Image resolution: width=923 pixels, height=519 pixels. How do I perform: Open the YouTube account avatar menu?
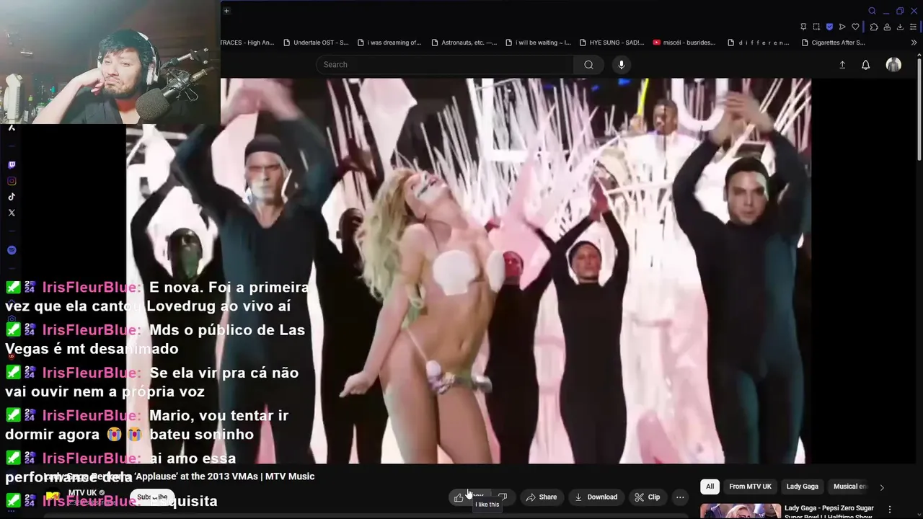[893, 65]
